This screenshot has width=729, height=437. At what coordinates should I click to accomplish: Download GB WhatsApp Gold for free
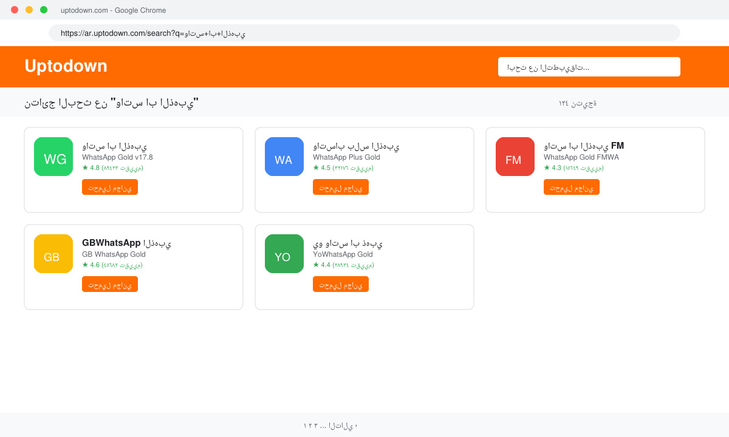point(110,284)
